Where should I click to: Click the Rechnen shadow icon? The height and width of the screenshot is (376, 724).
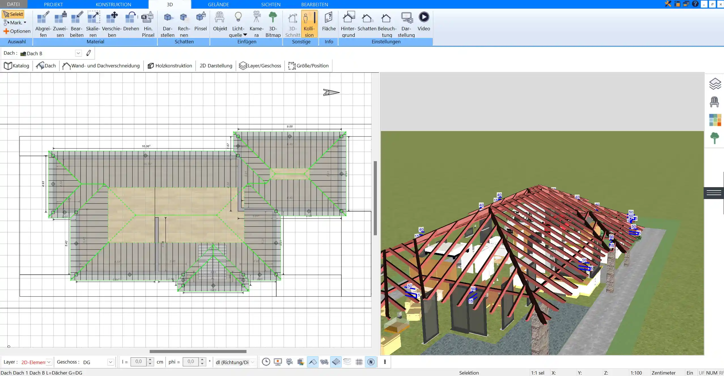tap(184, 24)
